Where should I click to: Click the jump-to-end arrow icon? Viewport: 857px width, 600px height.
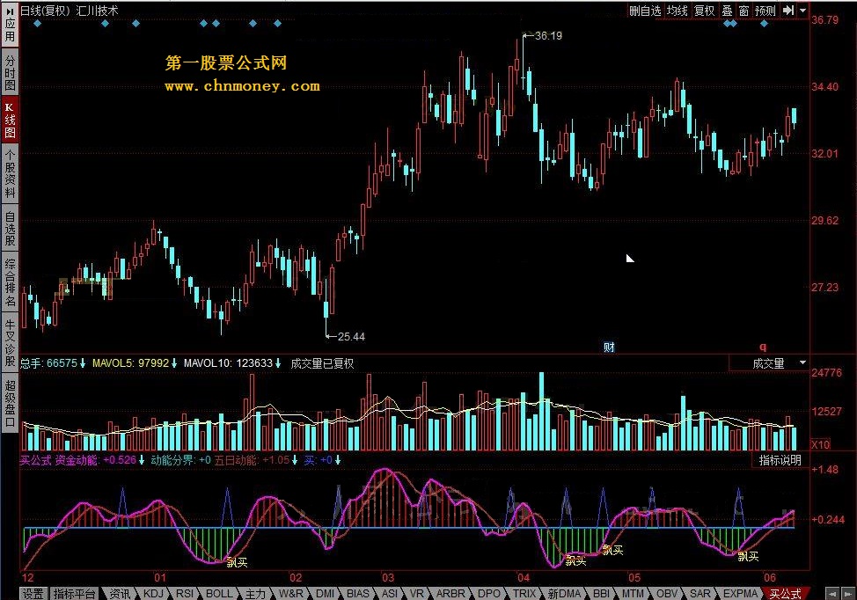(x=787, y=11)
